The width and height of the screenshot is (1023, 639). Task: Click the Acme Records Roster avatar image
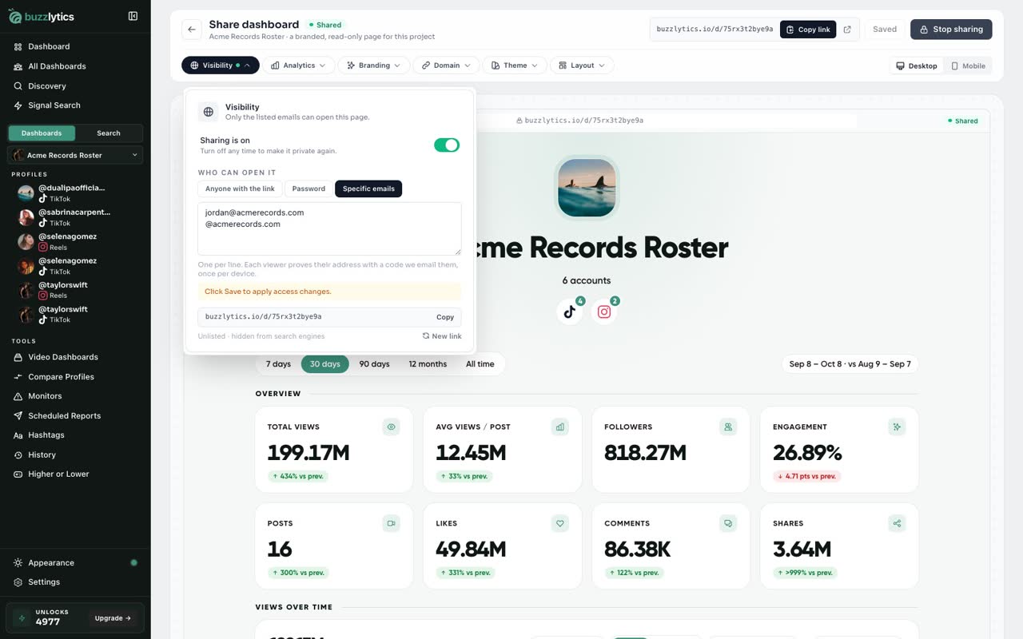587,188
